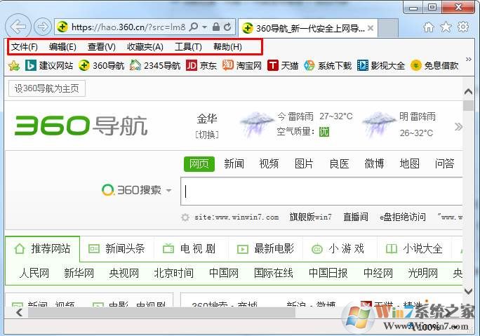Close the 360导航 tab

coord(371,28)
